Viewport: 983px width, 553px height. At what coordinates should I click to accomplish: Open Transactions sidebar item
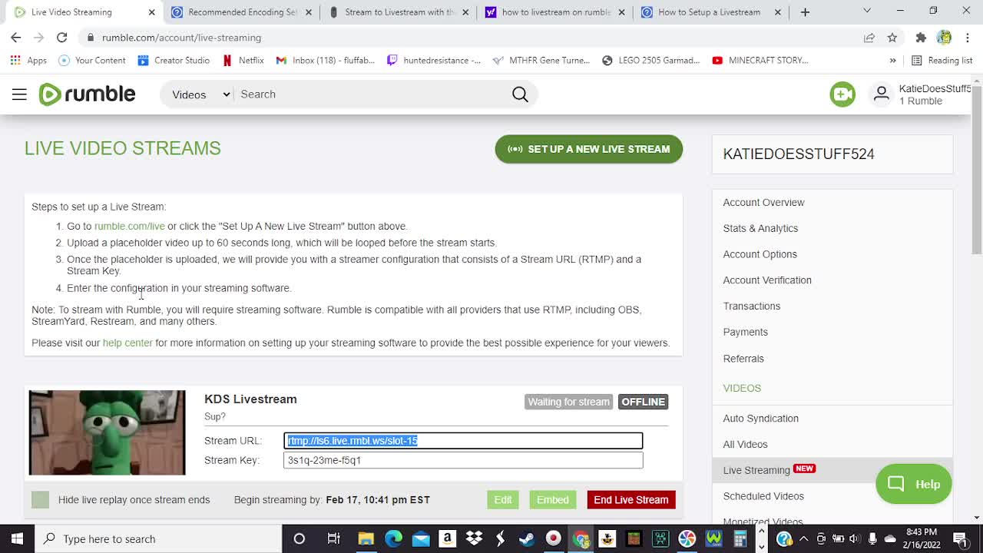click(x=751, y=306)
